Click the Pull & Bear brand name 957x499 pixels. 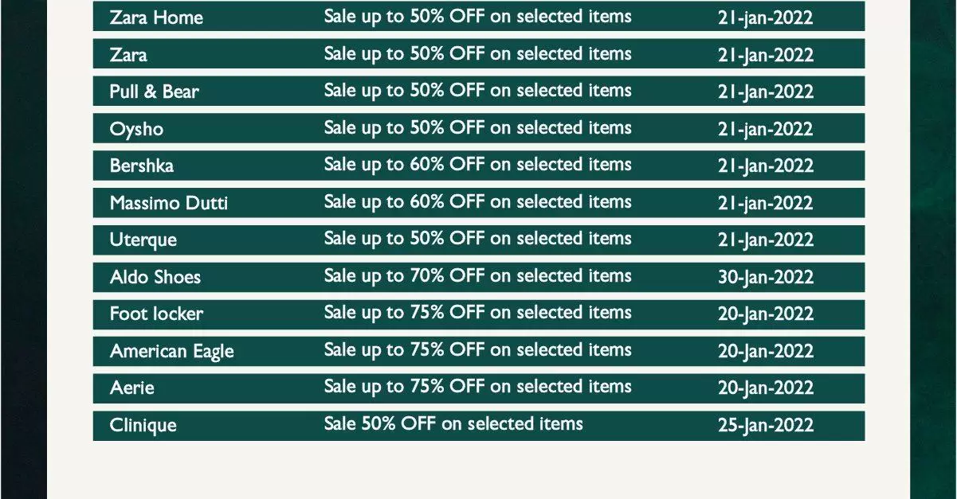(x=155, y=92)
